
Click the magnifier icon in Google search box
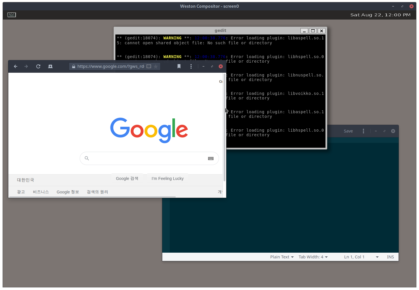click(x=87, y=158)
